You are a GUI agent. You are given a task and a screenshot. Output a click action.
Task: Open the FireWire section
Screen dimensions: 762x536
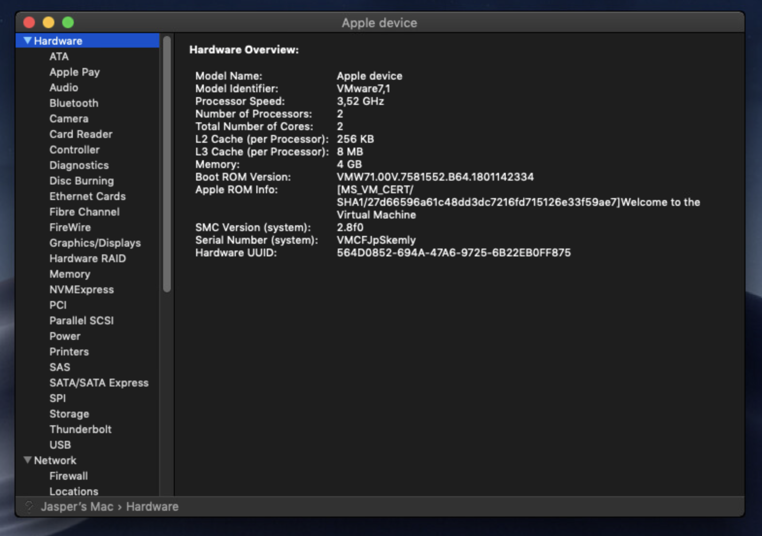click(x=70, y=227)
